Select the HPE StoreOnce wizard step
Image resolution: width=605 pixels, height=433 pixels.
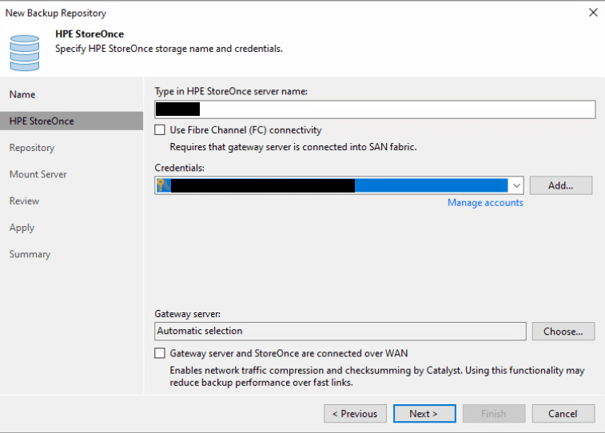click(x=42, y=121)
